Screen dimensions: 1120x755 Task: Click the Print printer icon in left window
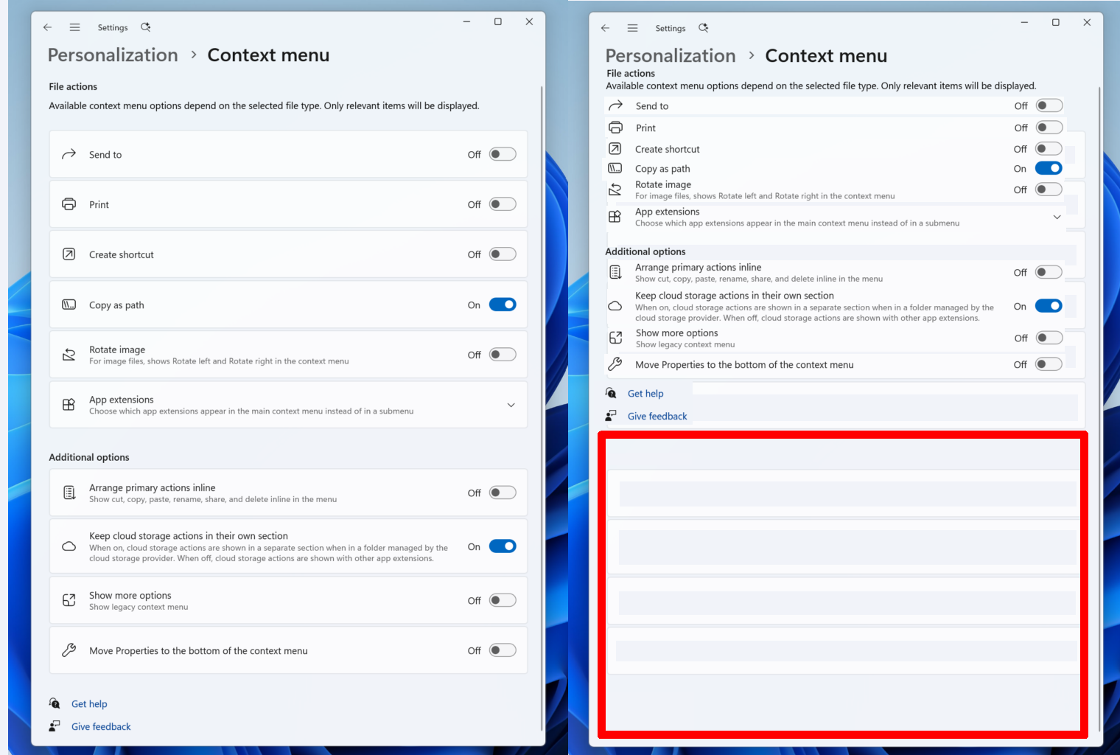click(69, 204)
